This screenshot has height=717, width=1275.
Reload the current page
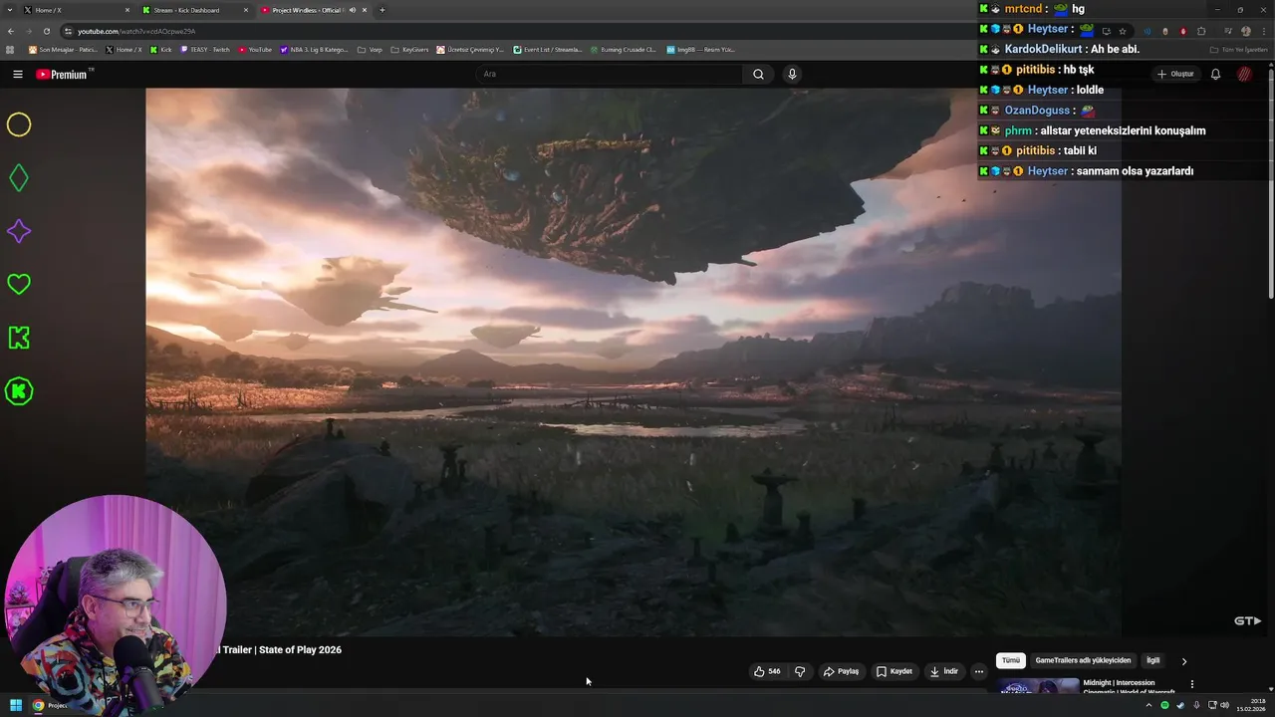pos(46,31)
